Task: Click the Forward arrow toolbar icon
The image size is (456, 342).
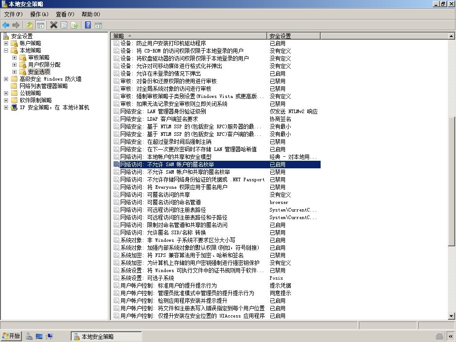Action: pyautogui.click(x=16, y=25)
